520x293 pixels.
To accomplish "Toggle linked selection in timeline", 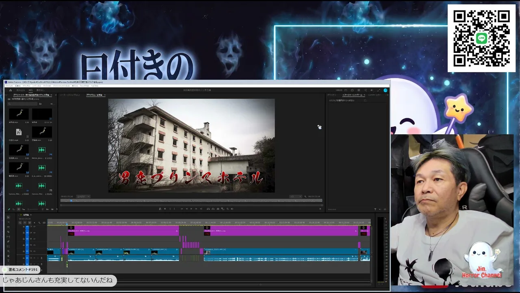I will (x=29, y=223).
